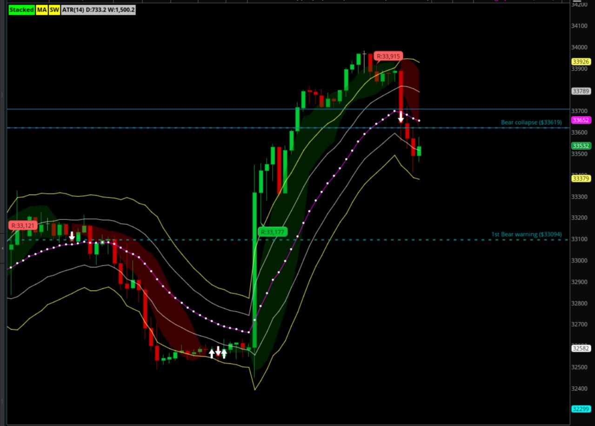
Task: Click the green R:33,177 price bubble
Action: (x=273, y=232)
